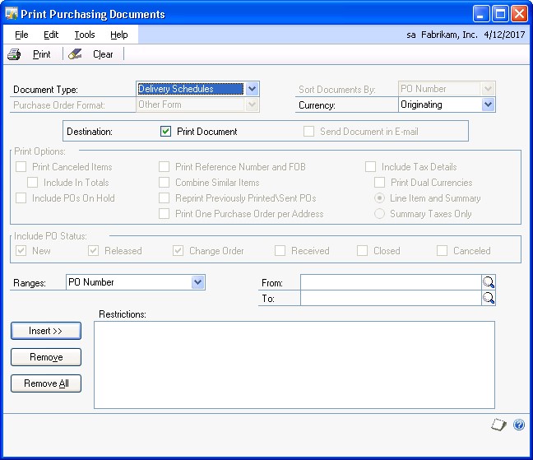
Task: Click the application icon in the title bar
Action: tap(12, 14)
